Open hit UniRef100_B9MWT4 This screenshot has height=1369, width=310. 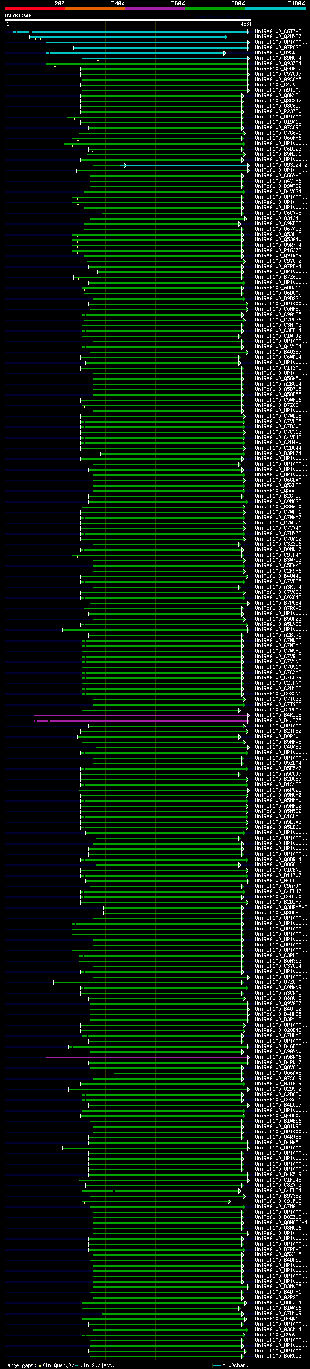click(x=278, y=58)
